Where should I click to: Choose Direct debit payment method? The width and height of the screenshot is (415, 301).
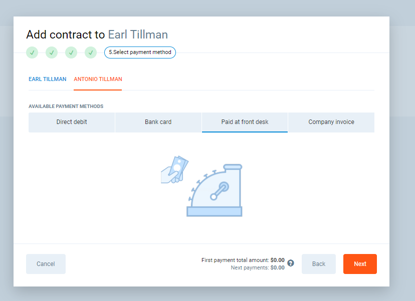pyautogui.click(x=72, y=122)
